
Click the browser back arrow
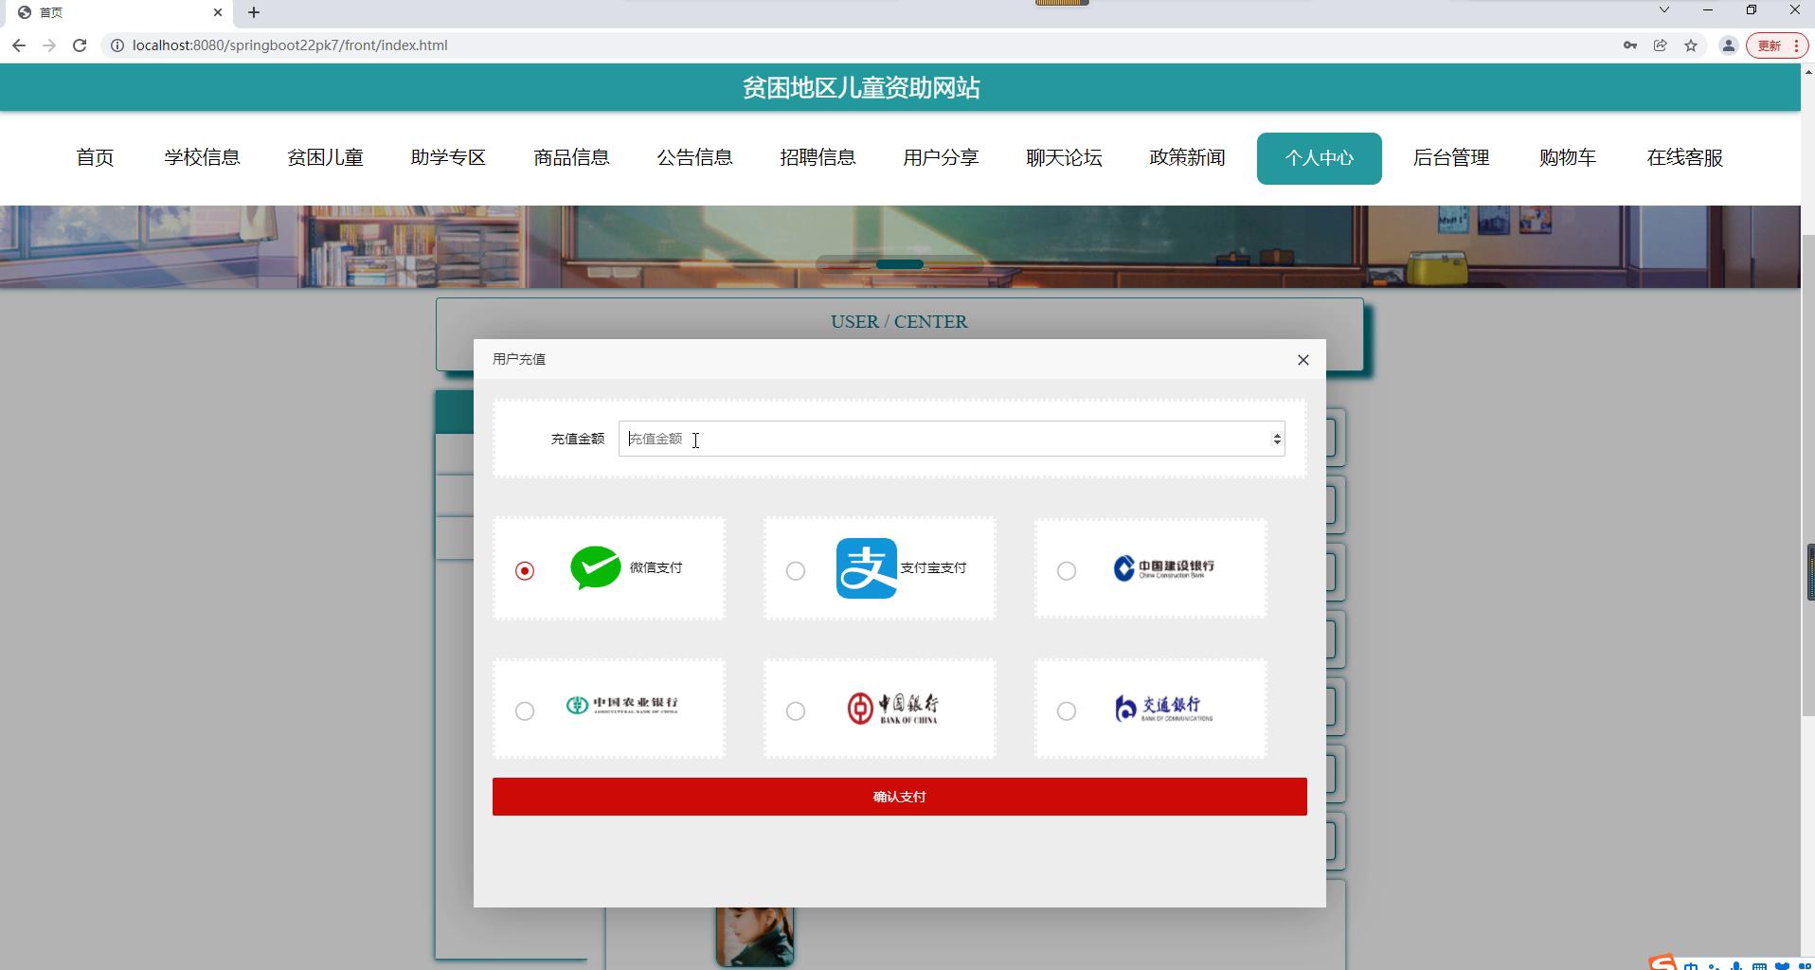click(19, 45)
